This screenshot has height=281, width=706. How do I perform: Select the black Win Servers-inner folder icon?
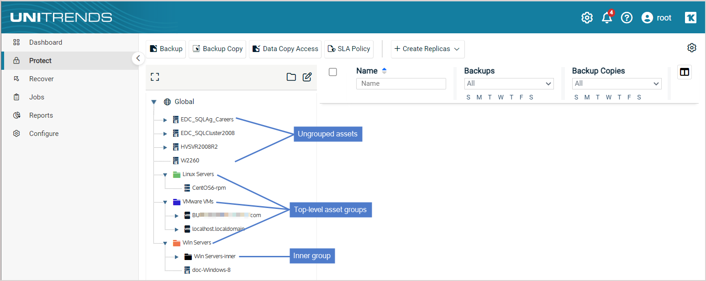coord(188,256)
